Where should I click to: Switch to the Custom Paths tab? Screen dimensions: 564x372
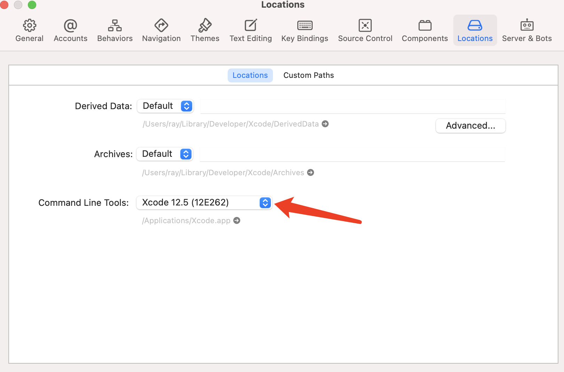pyautogui.click(x=308, y=75)
